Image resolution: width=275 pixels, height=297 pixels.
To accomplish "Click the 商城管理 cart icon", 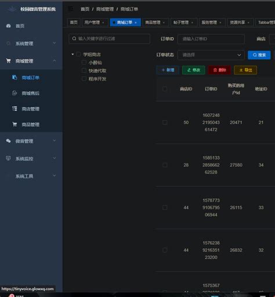I will coord(9,61).
